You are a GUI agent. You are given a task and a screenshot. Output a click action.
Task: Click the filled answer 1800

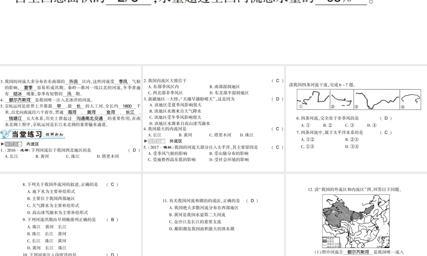click(x=127, y=106)
